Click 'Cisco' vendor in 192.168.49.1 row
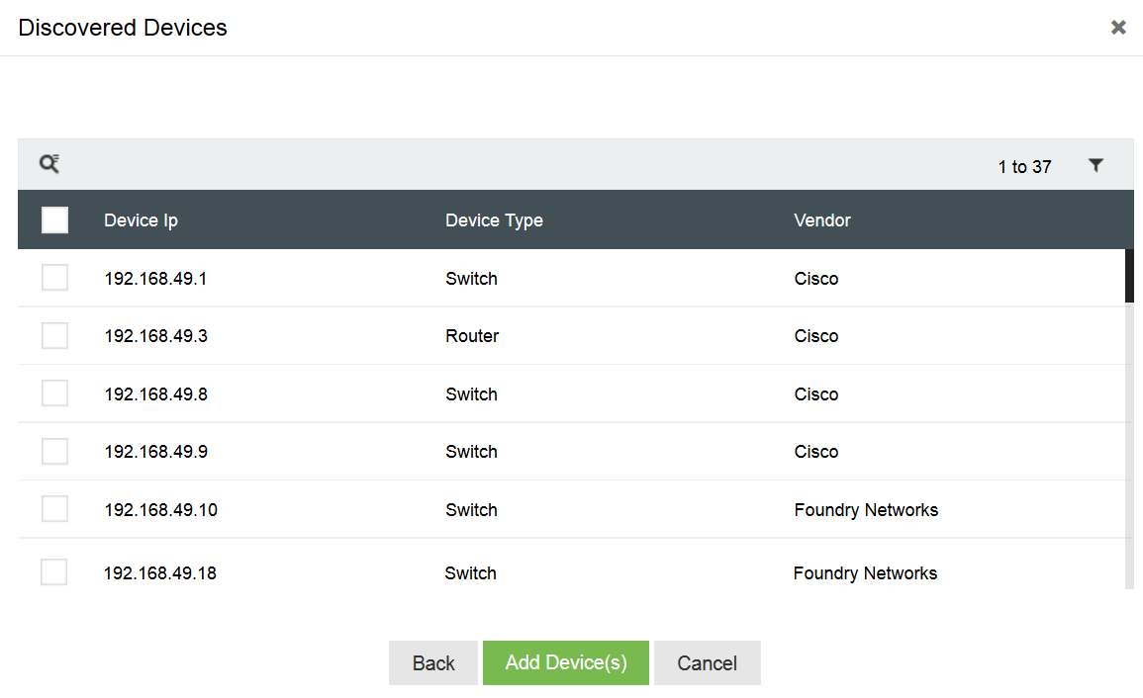Image resolution: width=1143 pixels, height=698 pixels. pyautogui.click(x=816, y=279)
